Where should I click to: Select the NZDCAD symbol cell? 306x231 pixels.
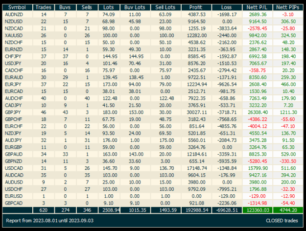click(17, 28)
